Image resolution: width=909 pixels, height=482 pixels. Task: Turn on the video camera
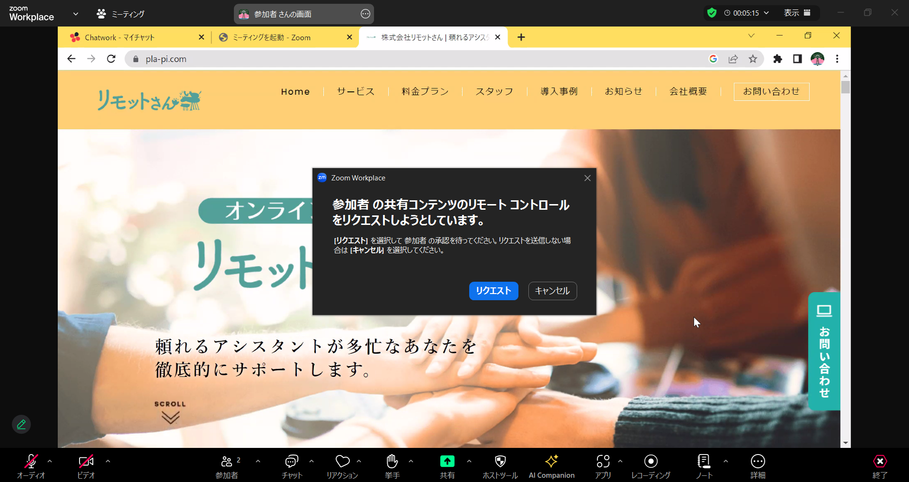[x=86, y=462]
